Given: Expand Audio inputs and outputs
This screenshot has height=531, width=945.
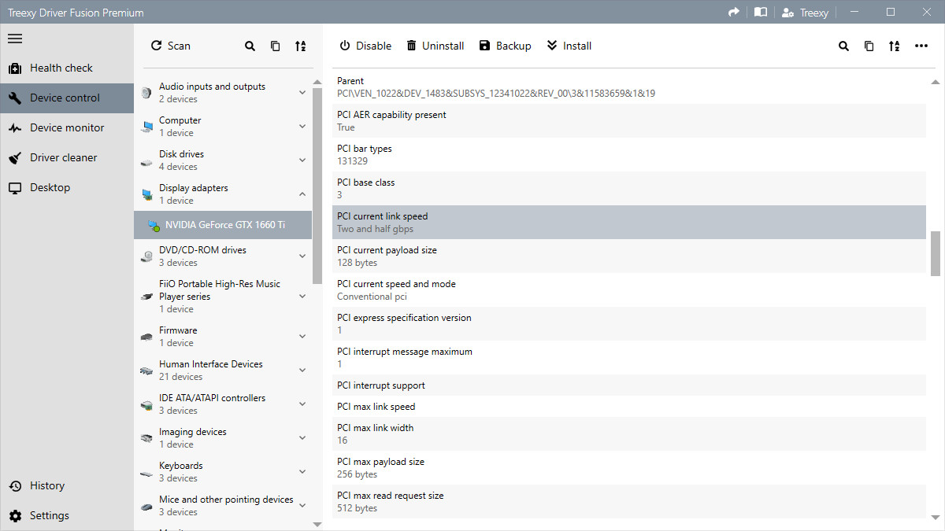Looking at the screenshot, I should click(x=302, y=92).
